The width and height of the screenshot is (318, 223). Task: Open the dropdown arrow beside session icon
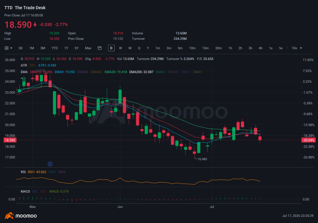pos(11,48)
